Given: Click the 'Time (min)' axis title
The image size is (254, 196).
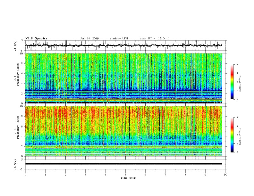Looking at the screenshot, I should (128, 178).
